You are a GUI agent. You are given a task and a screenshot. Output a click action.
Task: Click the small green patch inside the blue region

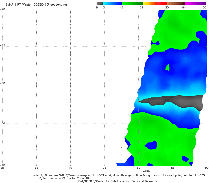point(168,68)
